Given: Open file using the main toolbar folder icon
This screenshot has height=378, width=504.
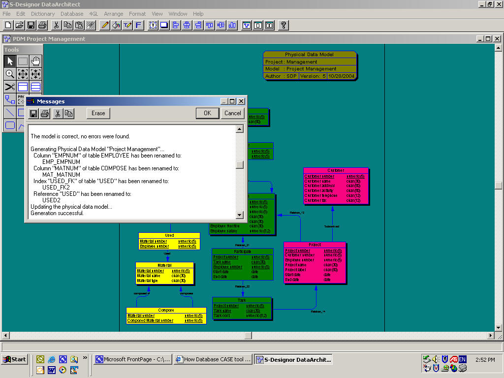Looking at the screenshot, I should click(20, 25).
